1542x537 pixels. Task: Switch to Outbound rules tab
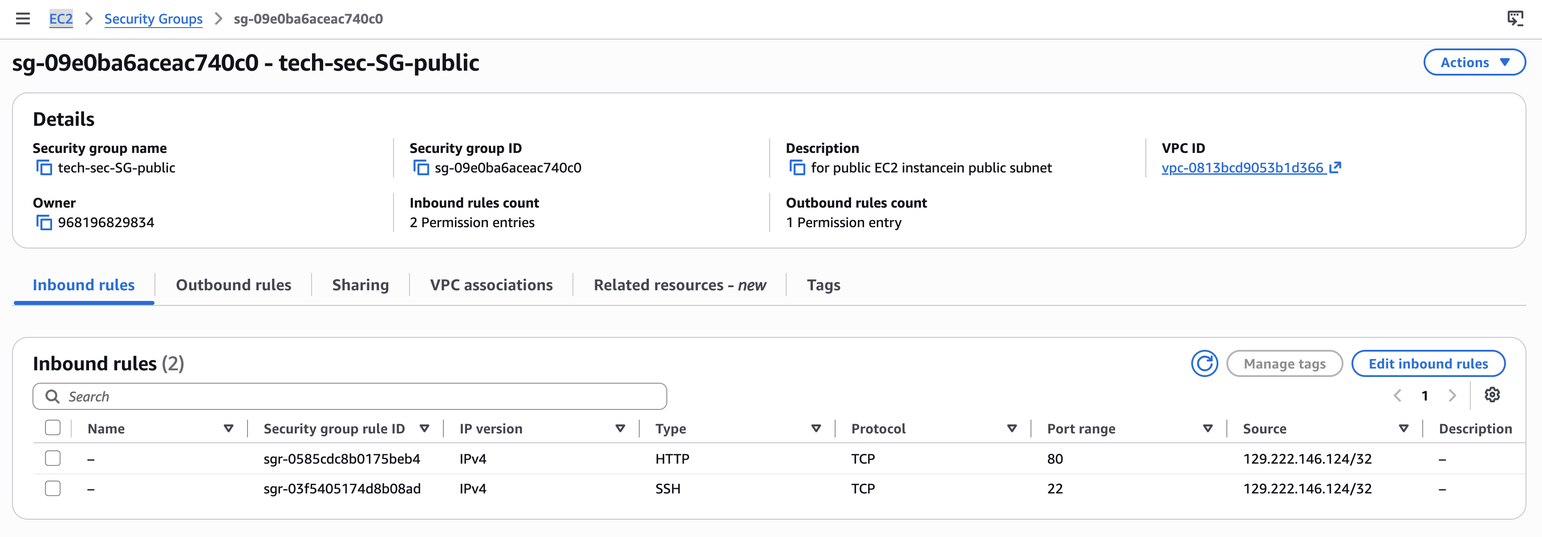click(233, 285)
